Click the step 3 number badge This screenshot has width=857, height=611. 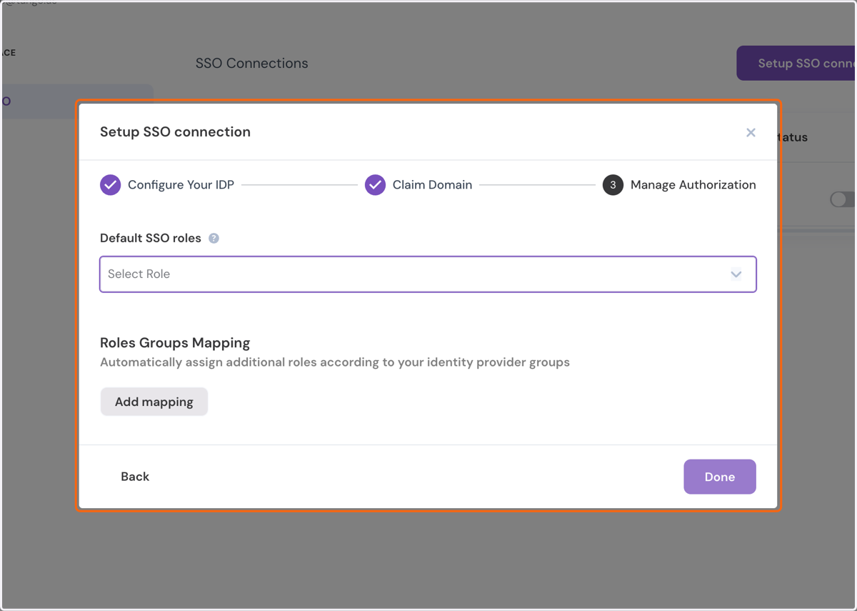pos(613,185)
